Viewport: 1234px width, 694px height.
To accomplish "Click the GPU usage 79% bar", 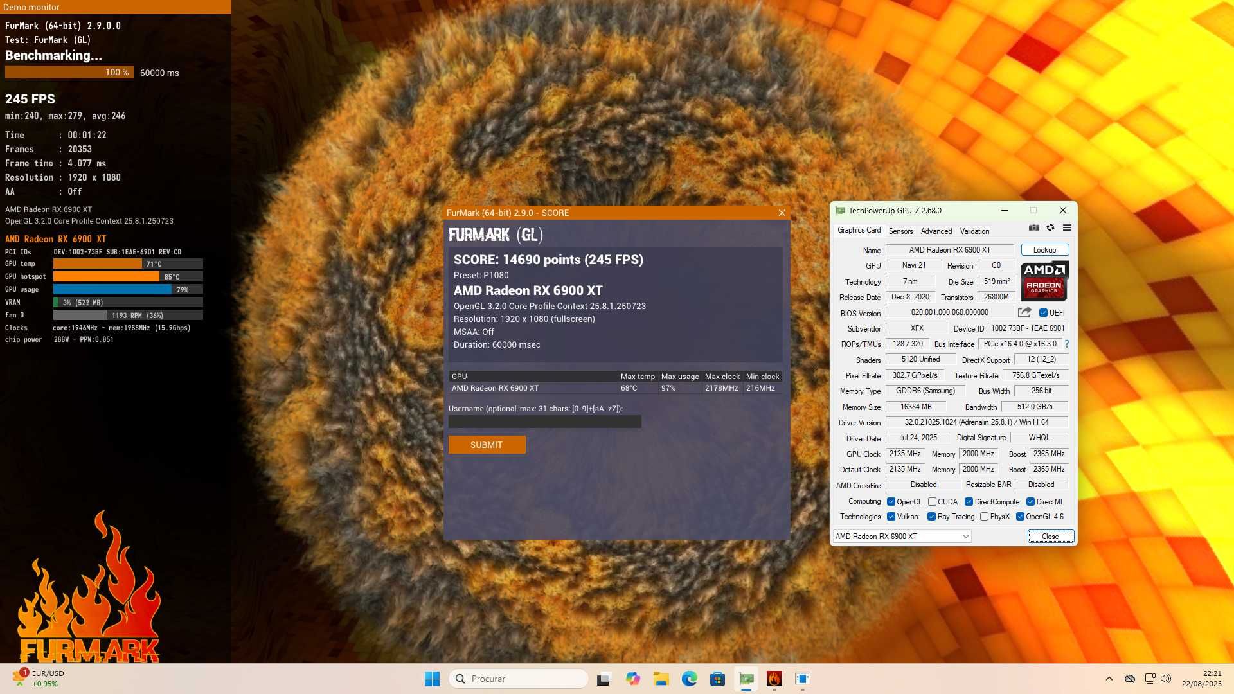I will 128,289.
